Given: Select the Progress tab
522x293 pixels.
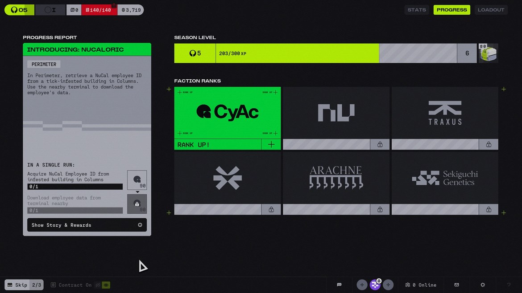Looking at the screenshot, I should pos(452,10).
